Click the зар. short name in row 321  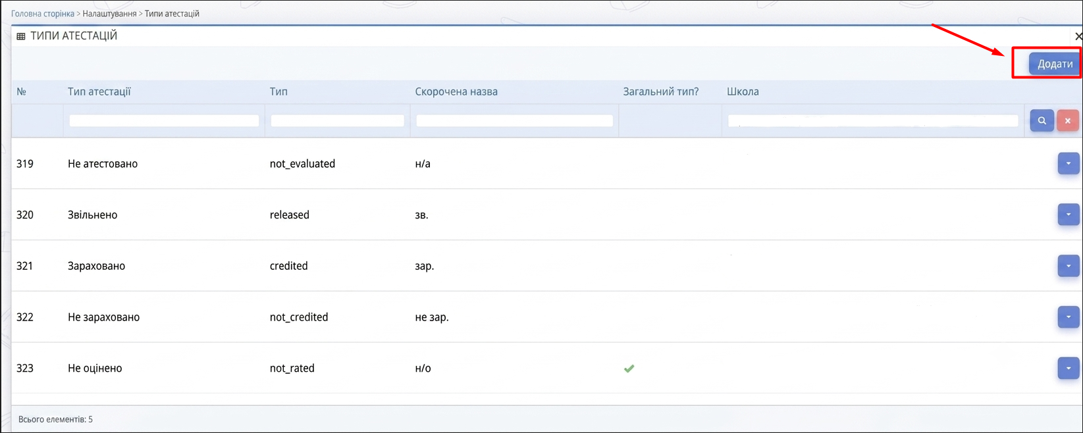[x=425, y=267]
